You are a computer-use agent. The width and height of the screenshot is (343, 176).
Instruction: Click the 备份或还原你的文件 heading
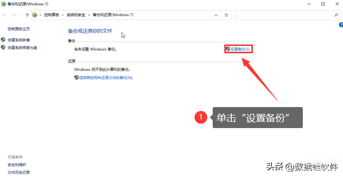[x=90, y=31]
